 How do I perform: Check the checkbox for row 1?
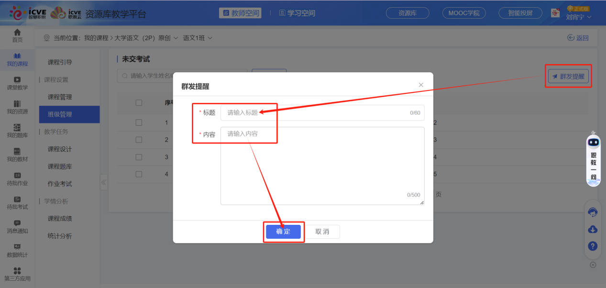[x=139, y=122]
